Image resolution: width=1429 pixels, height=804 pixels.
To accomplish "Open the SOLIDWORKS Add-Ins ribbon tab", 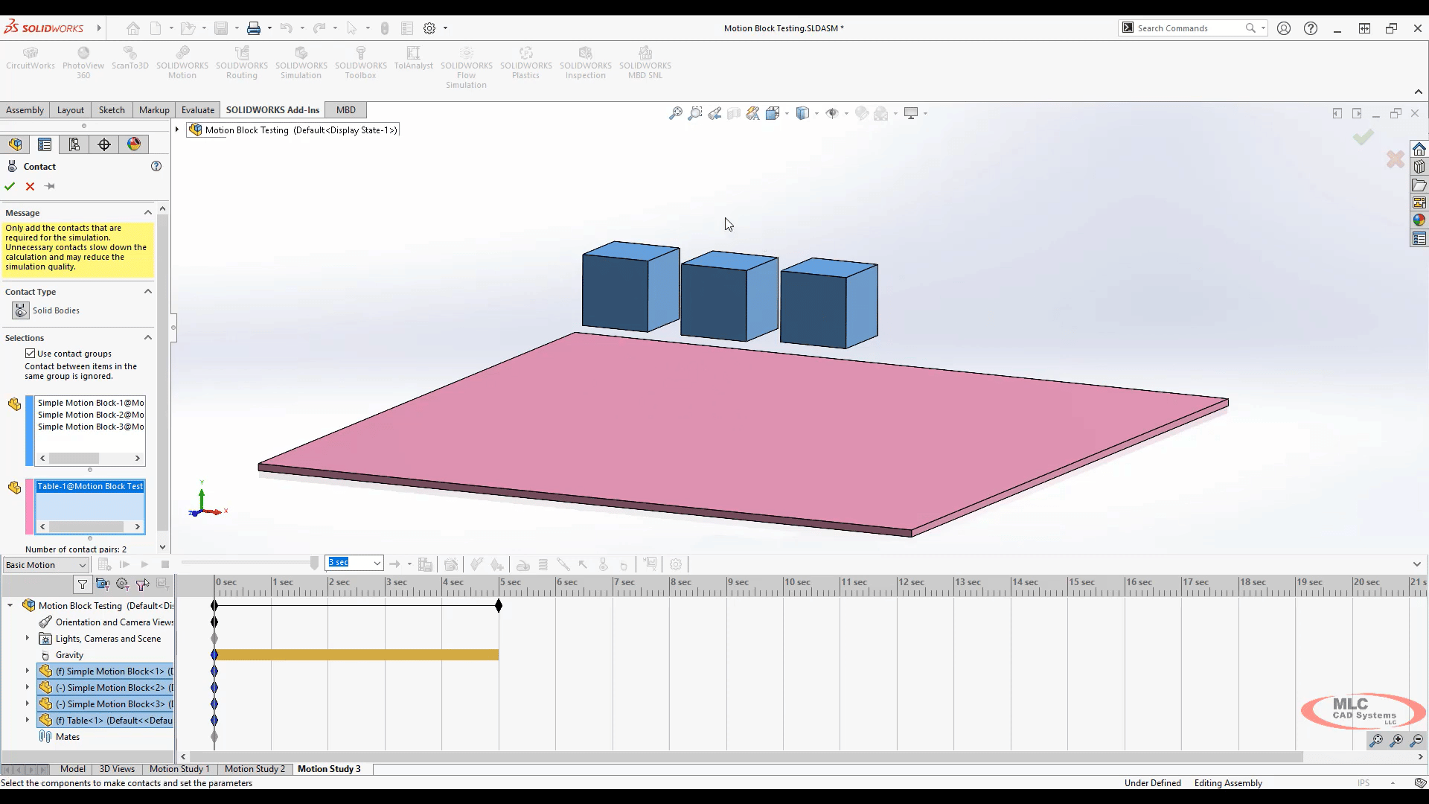I will click(272, 109).
